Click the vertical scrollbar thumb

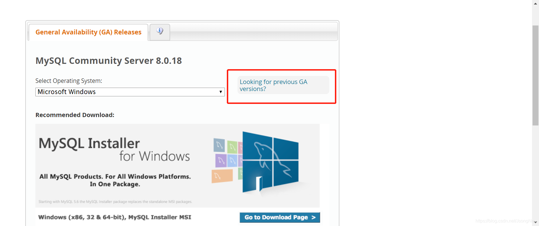535,75
